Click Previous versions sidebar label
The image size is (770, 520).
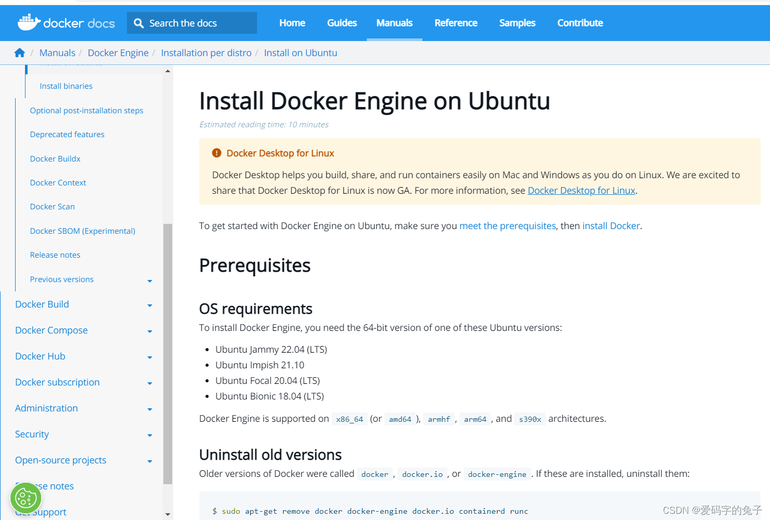pyautogui.click(x=62, y=279)
